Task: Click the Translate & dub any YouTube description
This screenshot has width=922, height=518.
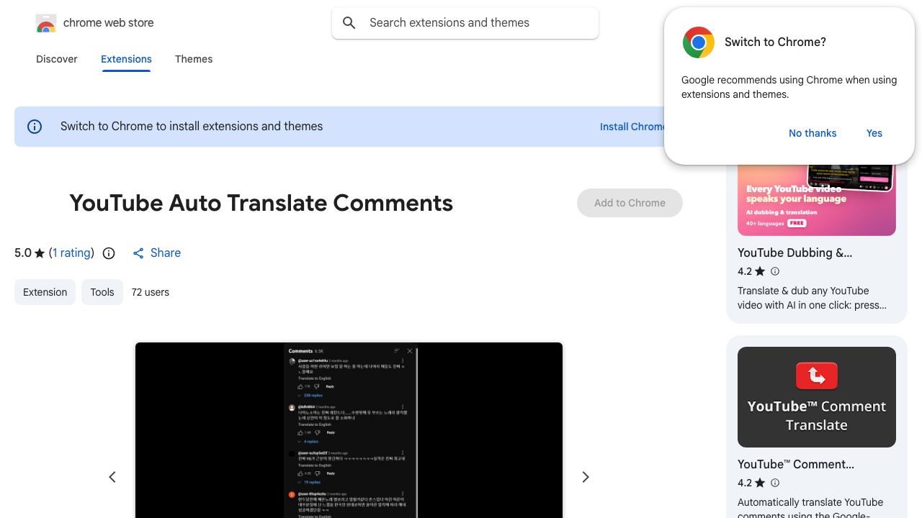Action: [x=812, y=298]
